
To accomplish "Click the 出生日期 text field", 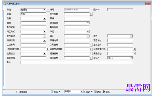I will pos(77,14).
